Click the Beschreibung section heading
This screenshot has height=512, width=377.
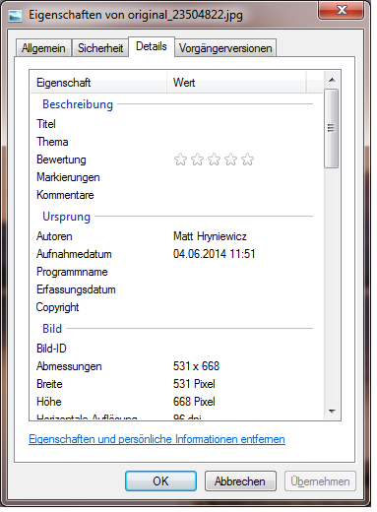pos(78,104)
